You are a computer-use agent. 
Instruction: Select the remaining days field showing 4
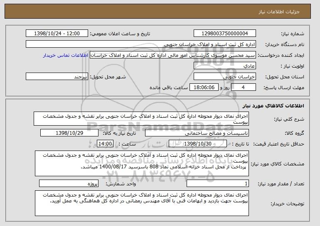point(243,87)
